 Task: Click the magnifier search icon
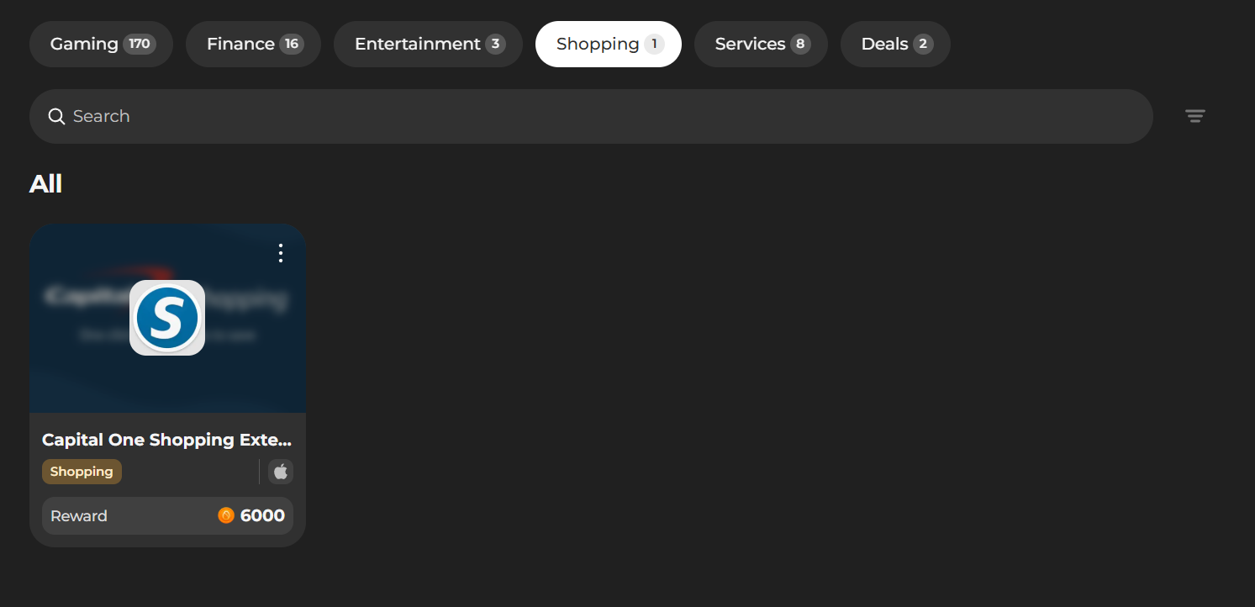[x=56, y=116]
